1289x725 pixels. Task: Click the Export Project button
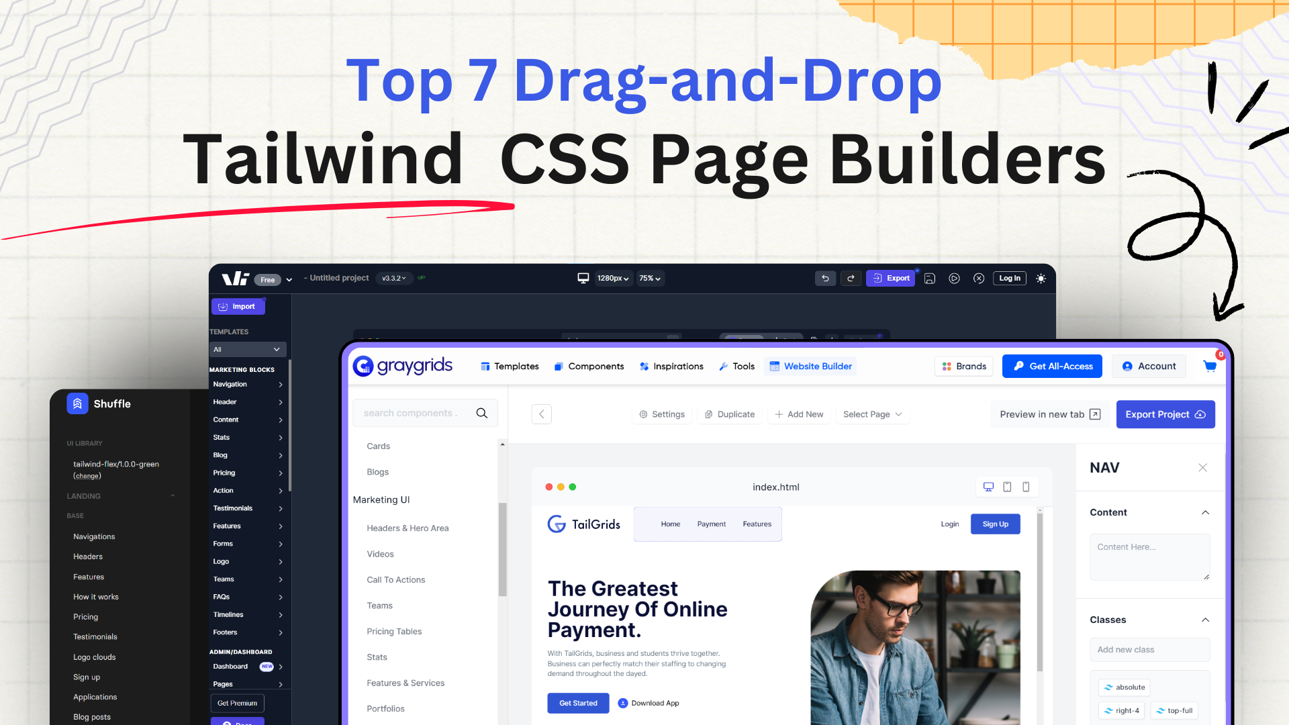tap(1165, 414)
